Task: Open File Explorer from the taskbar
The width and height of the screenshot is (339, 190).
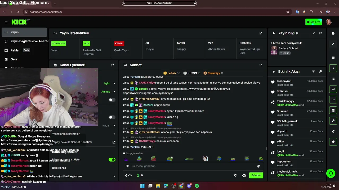Action: (158, 186)
